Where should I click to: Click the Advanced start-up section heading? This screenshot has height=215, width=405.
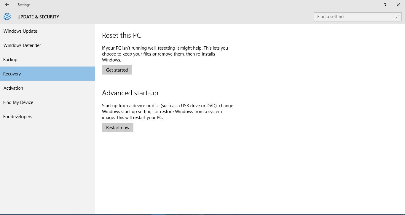coord(130,93)
